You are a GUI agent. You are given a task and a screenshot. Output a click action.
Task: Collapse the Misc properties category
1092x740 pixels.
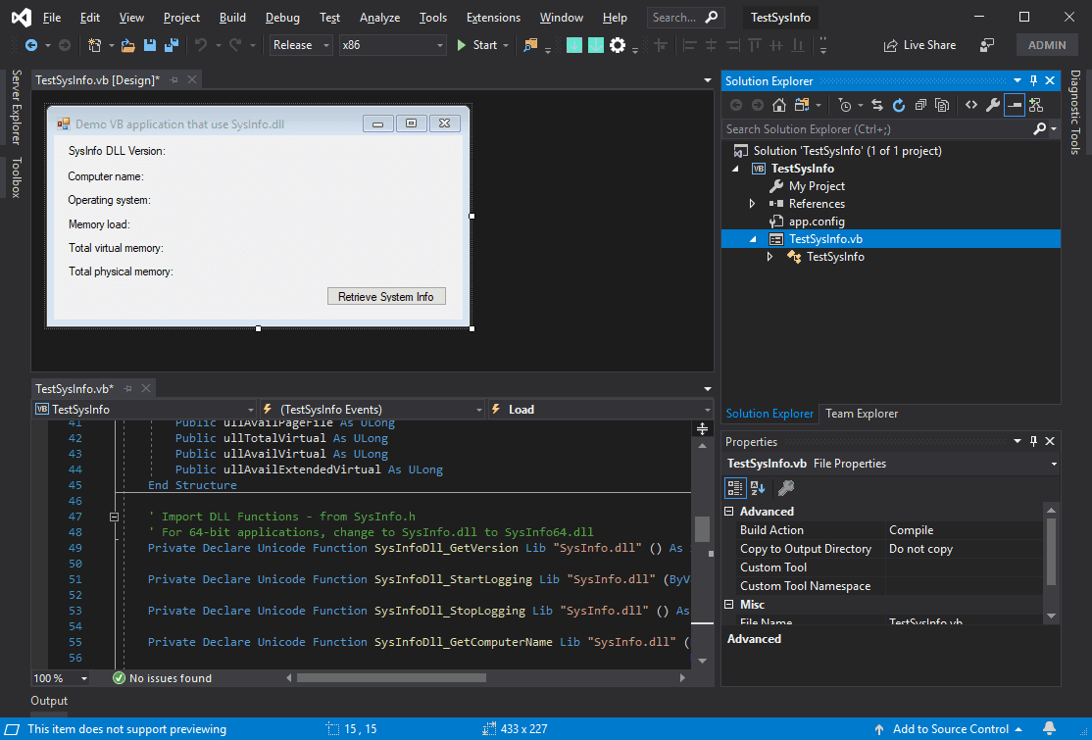pos(729,605)
